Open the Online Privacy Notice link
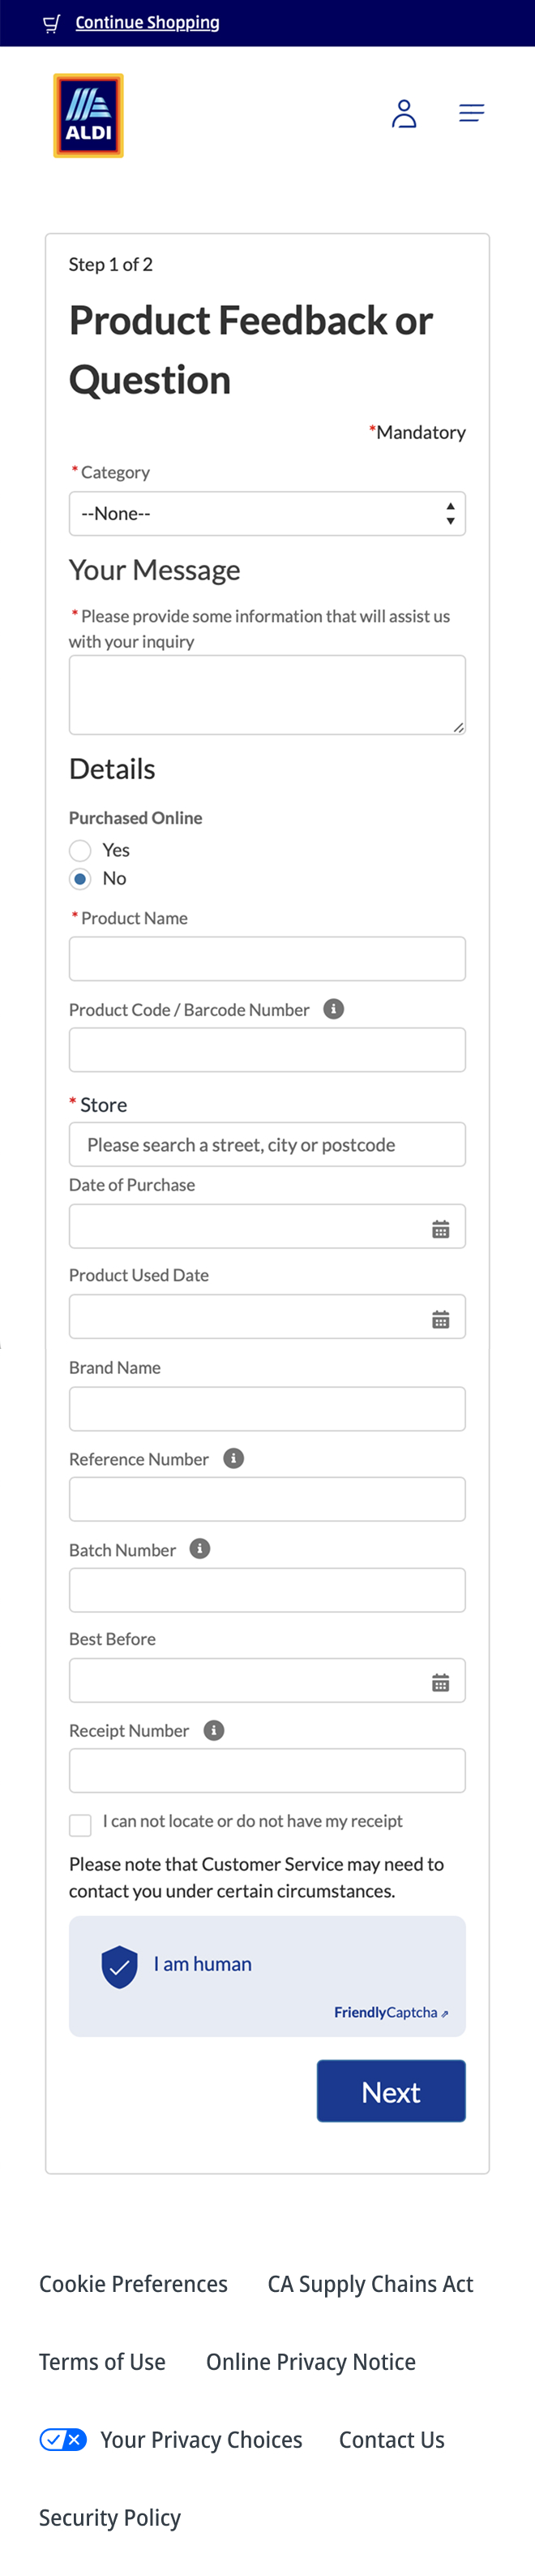Image resolution: width=535 pixels, height=2576 pixels. [310, 2362]
